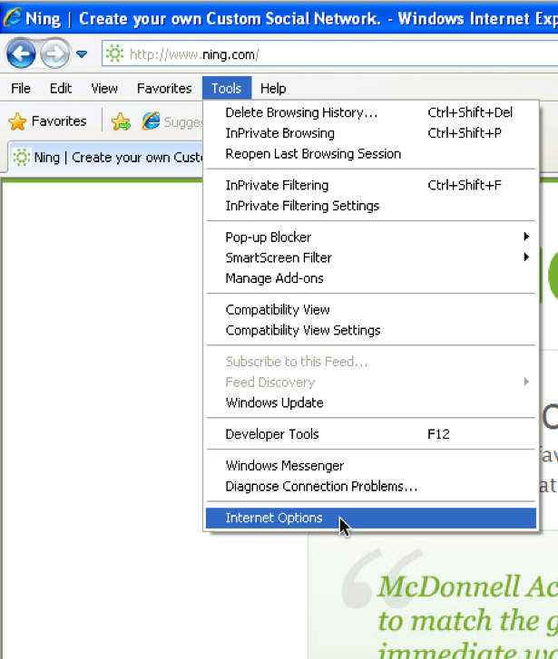Click the Back navigation arrow button

[21, 53]
